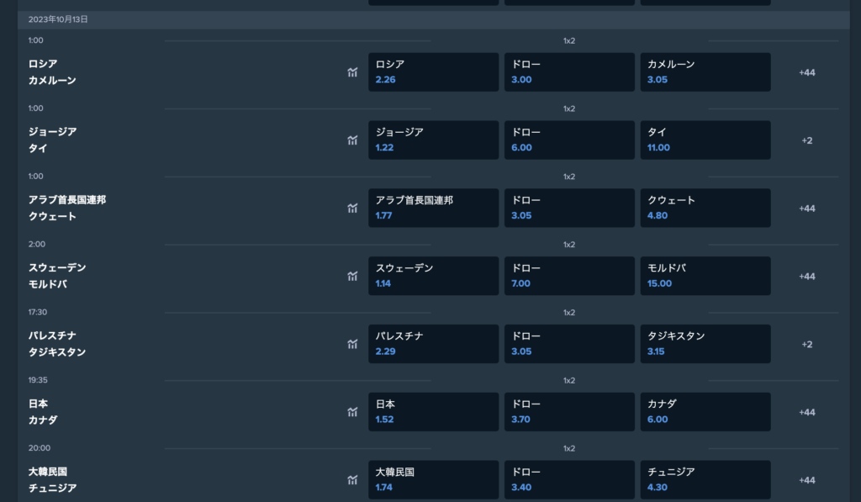861x502 pixels.
Task: Click the 19:35 kickoff time
Action: coord(38,380)
